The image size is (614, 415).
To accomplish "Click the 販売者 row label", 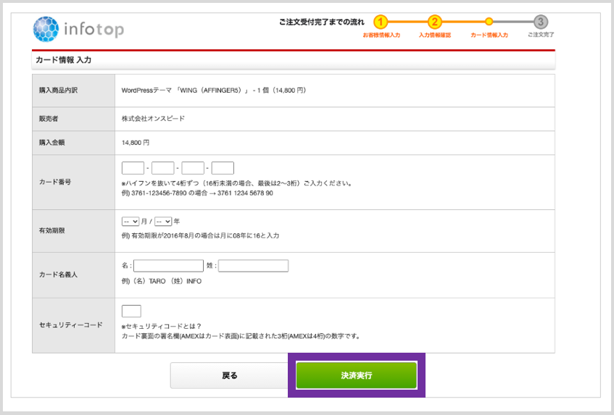I will [x=49, y=119].
